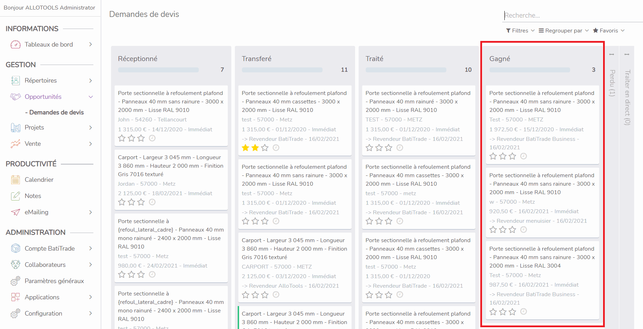The width and height of the screenshot is (643, 329).
Task: Click the eMailing paper plane icon
Action: pos(16,212)
